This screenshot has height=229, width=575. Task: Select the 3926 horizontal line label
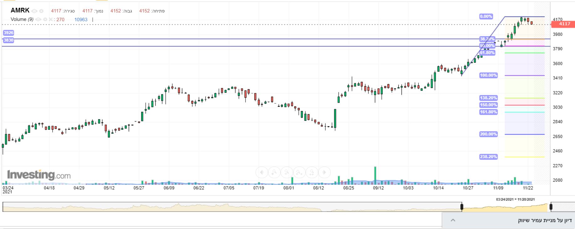(x=8, y=33)
